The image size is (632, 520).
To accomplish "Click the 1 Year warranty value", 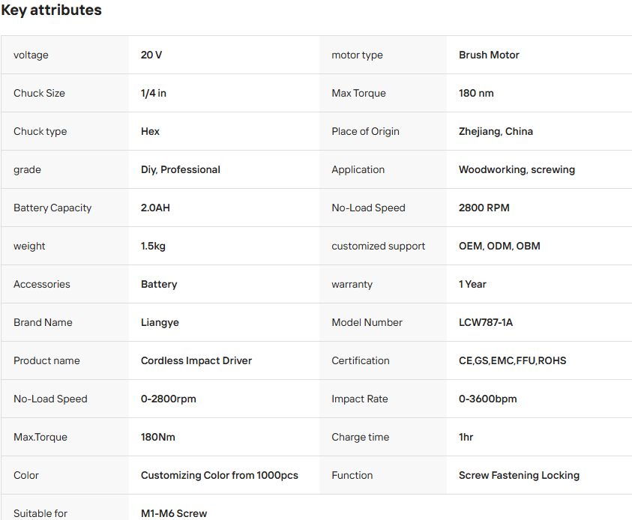I will [x=472, y=285].
